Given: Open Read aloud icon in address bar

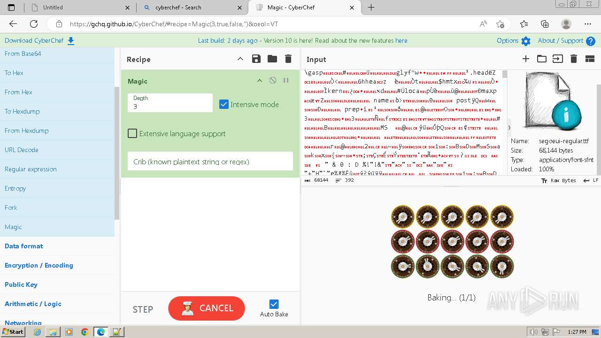Looking at the screenshot, I should pos(483,24).
